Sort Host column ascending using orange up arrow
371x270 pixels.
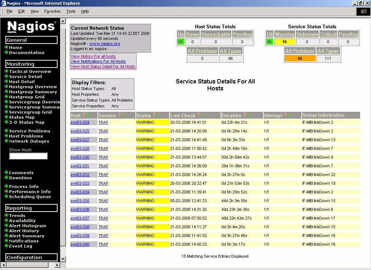coord(84,115)
